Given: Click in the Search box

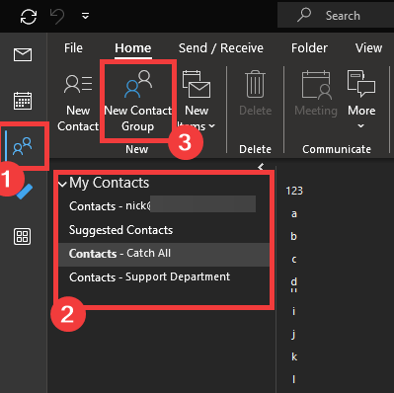Looking at the screenshot, I should click(x=336, y=16).
